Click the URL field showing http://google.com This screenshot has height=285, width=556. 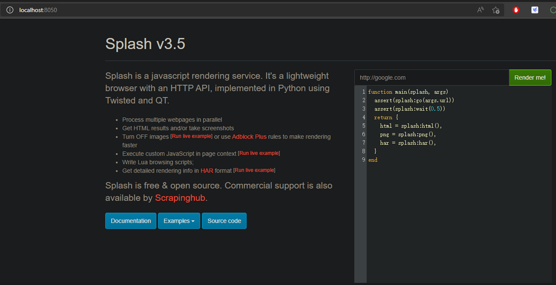pos(432,77)
